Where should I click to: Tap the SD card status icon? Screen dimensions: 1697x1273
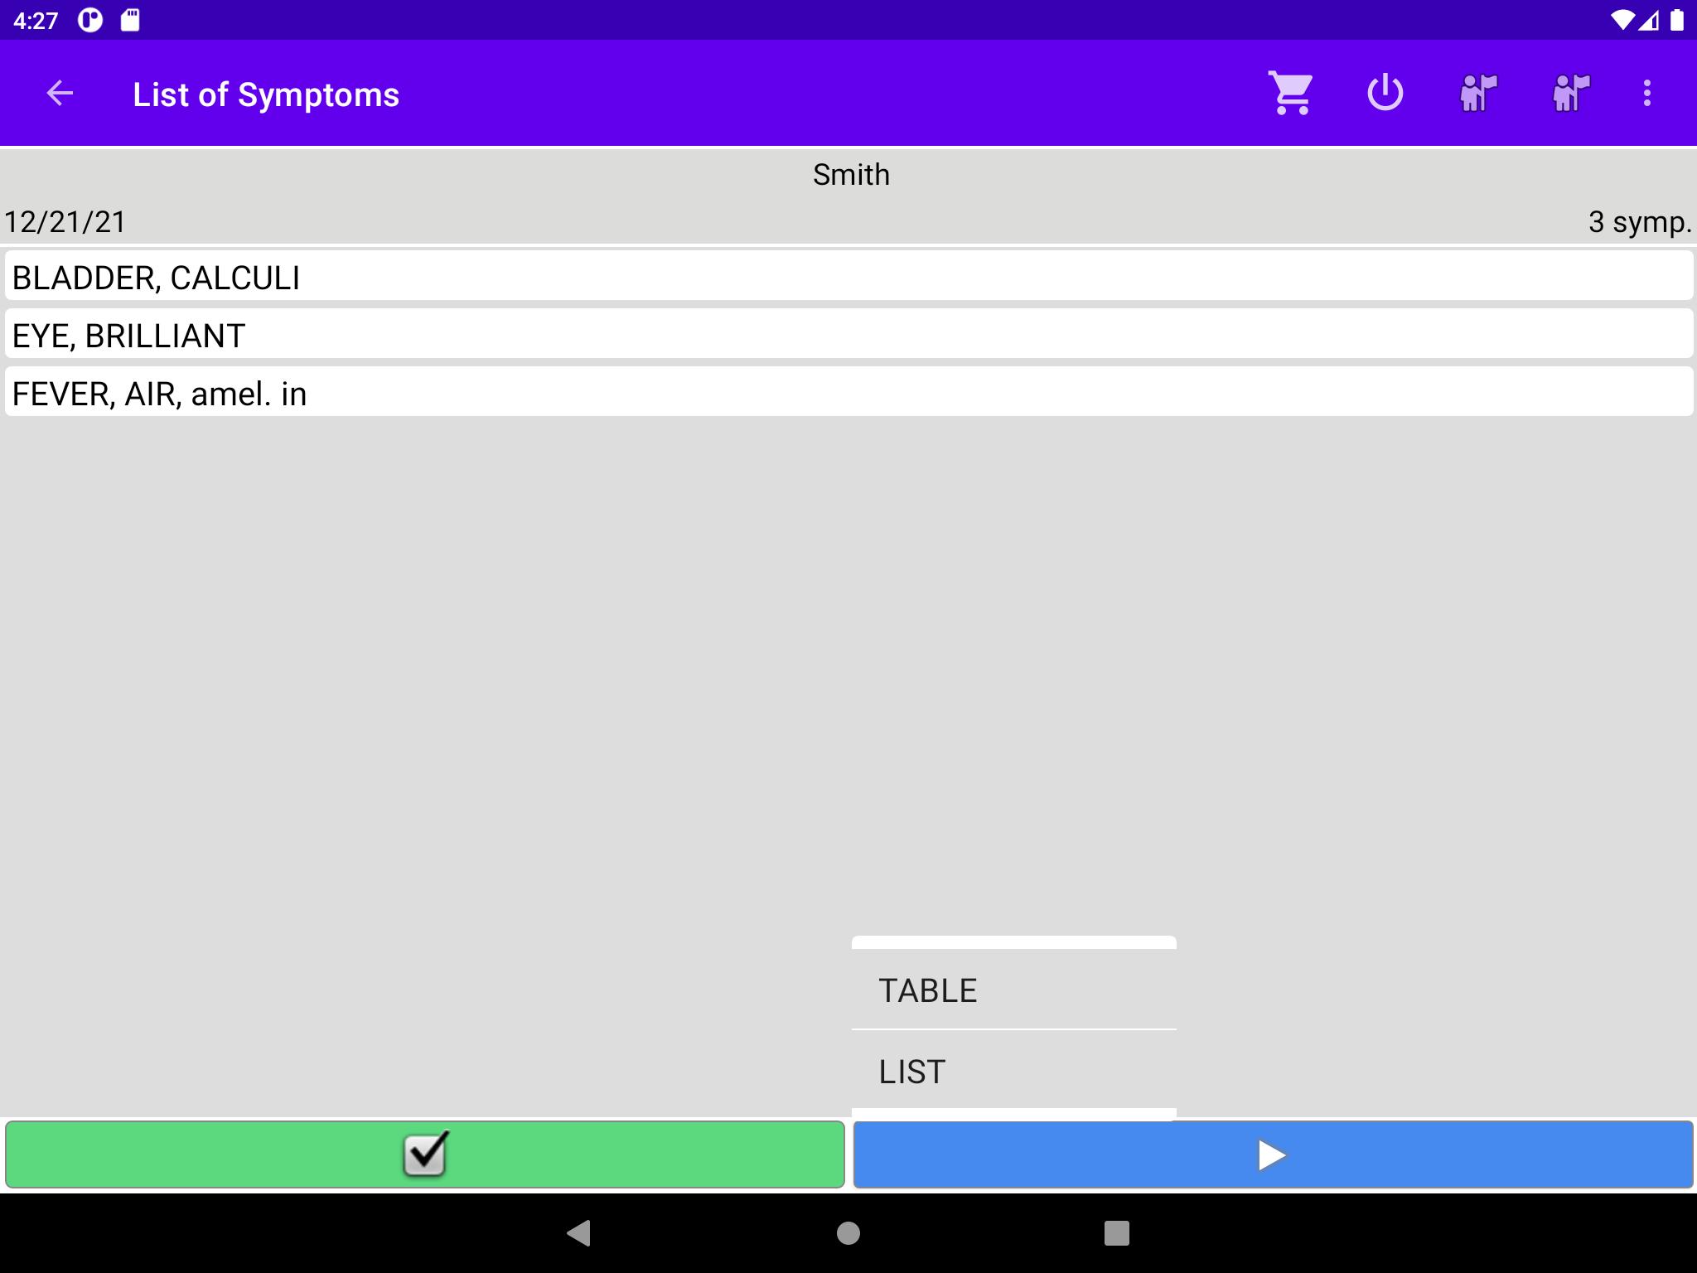point(130,20)
